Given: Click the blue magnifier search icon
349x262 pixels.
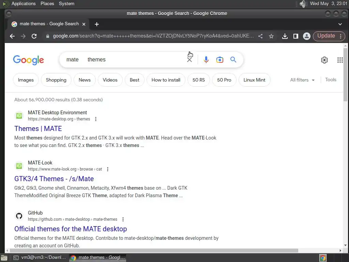Looking at the screenshot, I should [233, 59].
